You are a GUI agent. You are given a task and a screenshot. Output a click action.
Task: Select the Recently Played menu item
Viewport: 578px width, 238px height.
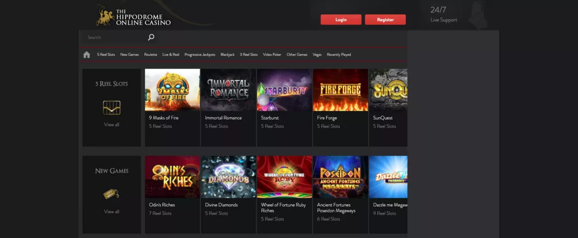[339, 55]
